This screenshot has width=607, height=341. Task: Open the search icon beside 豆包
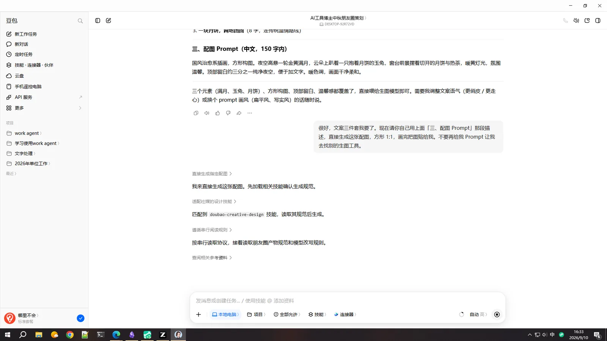(x=80, y=21)
